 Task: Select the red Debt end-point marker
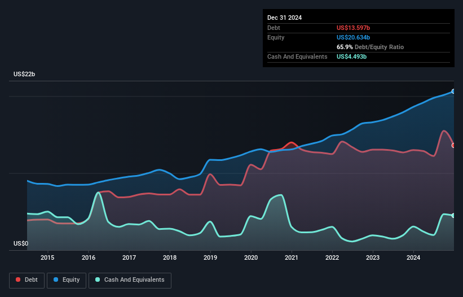tap(453, 146)
